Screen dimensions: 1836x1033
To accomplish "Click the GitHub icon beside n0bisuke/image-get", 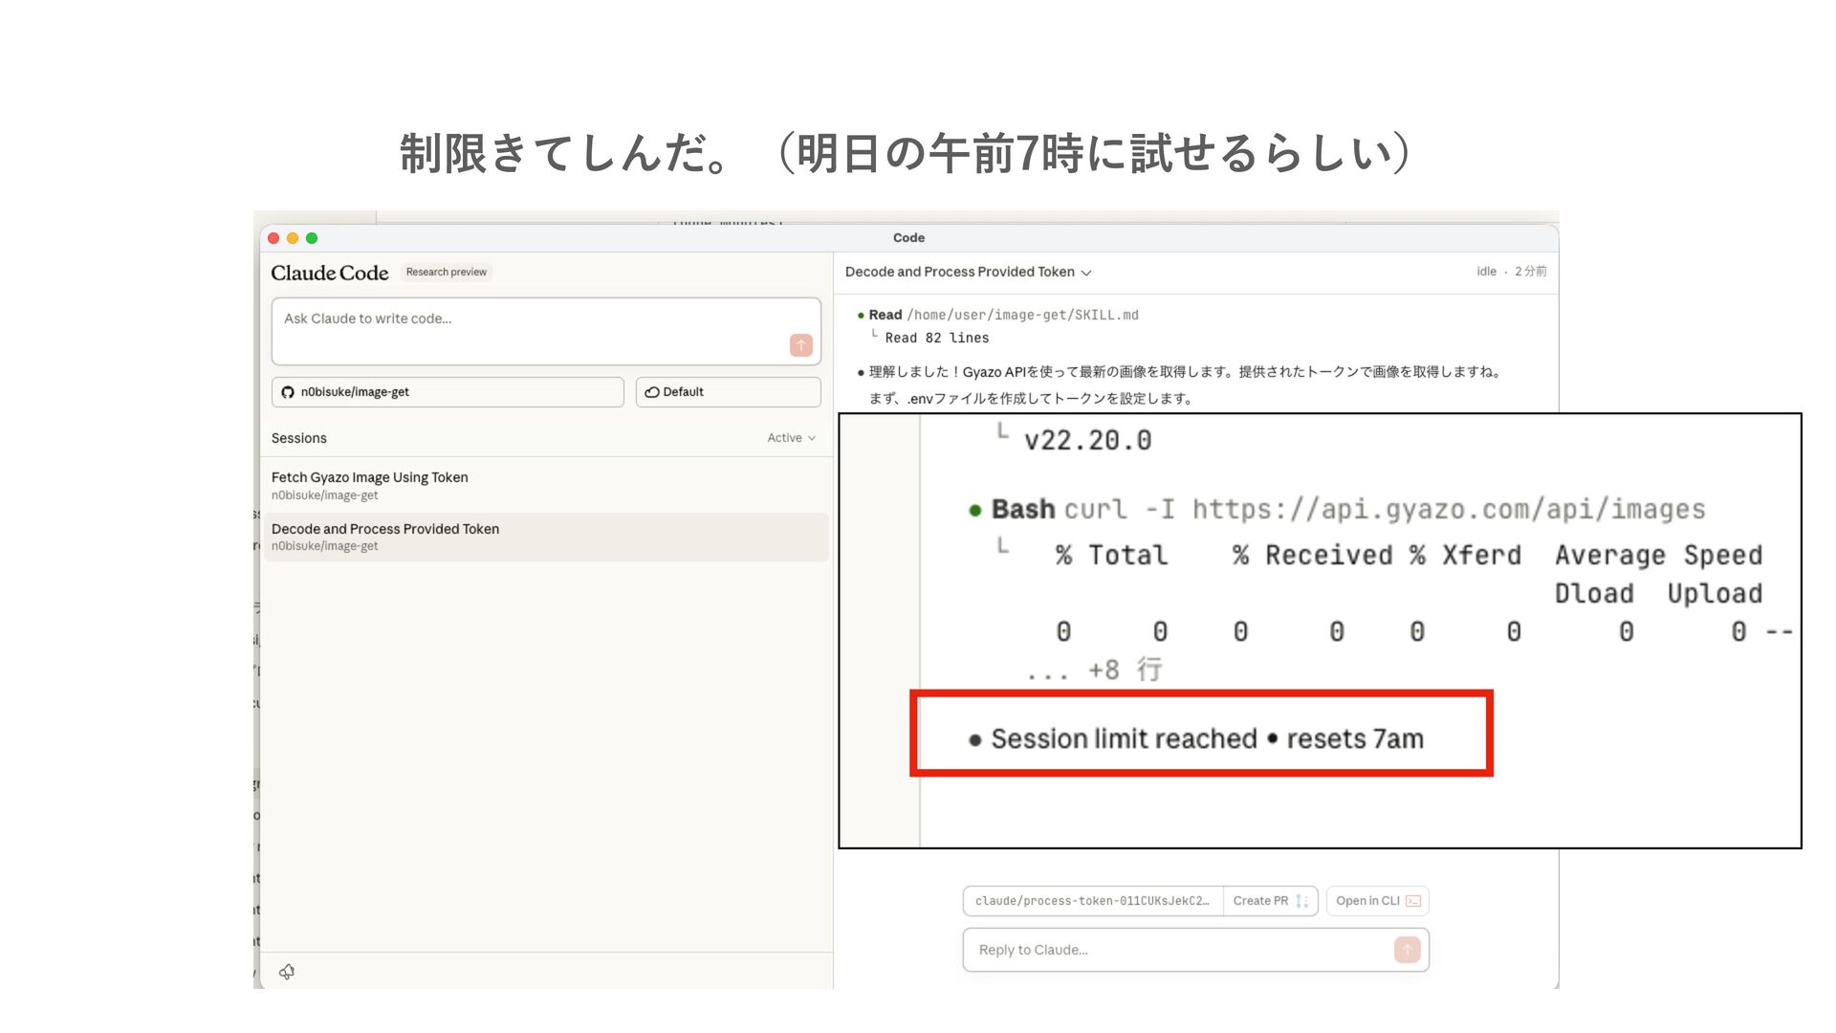I will [288, 392].
